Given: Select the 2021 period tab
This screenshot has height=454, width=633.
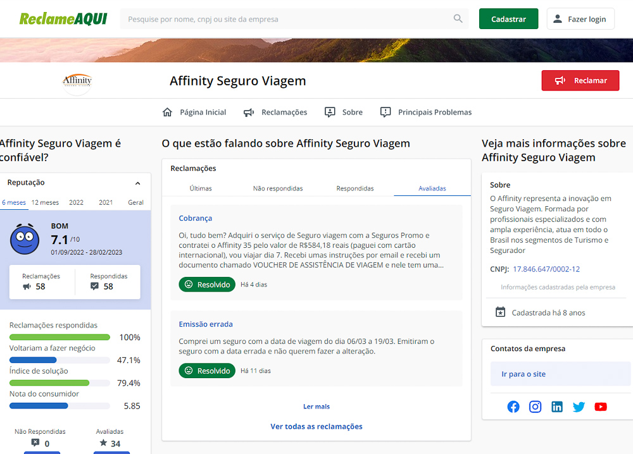Looking at the screenshot, I should pyautogui.click(x=106, y=202).
